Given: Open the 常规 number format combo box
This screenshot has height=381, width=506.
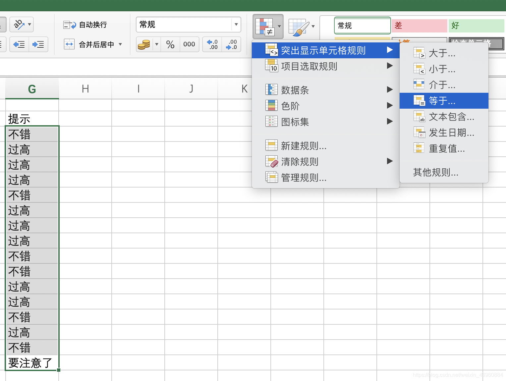Looking at the screenshot, I should [188, 25].
